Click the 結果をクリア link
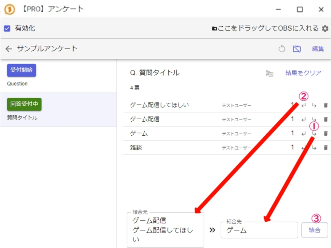331x248 pixels. (x=303, y=73)
